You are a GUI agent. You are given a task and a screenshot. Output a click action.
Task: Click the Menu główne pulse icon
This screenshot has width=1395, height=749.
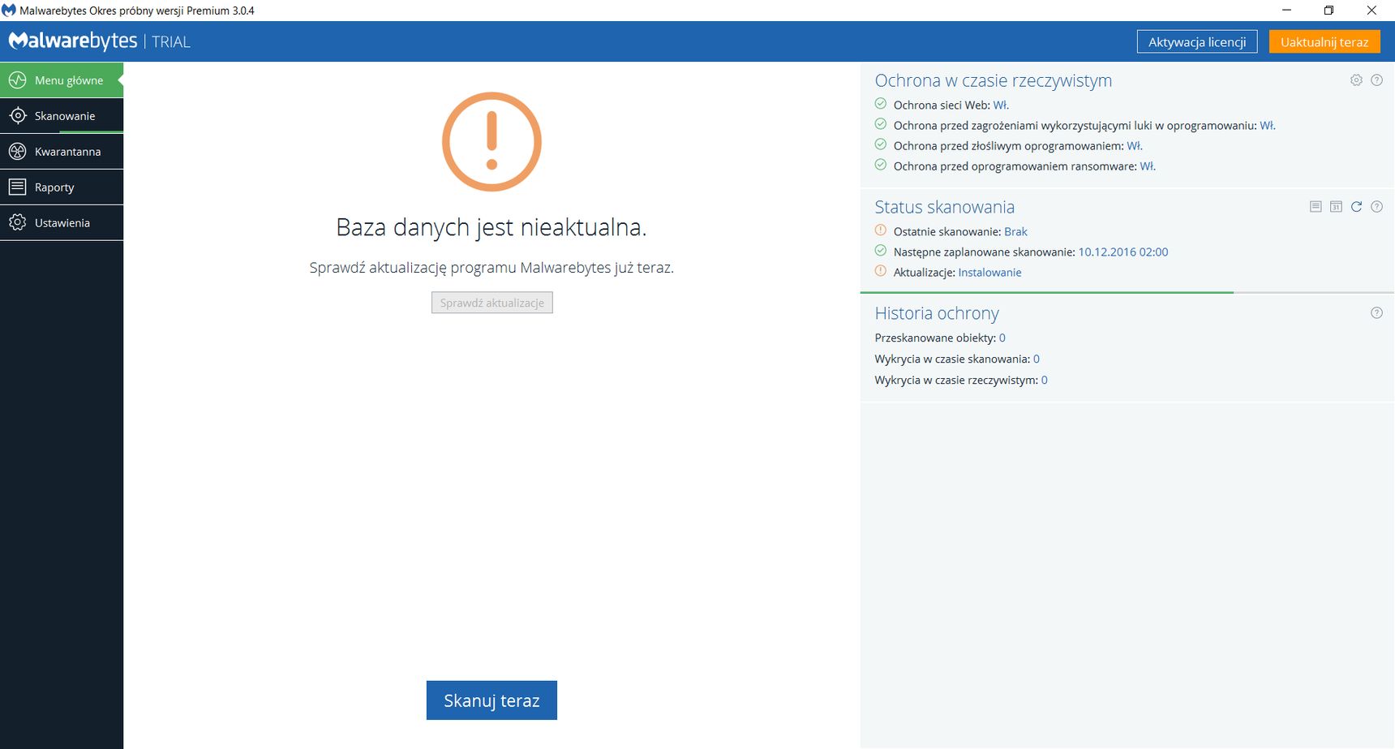17,80
